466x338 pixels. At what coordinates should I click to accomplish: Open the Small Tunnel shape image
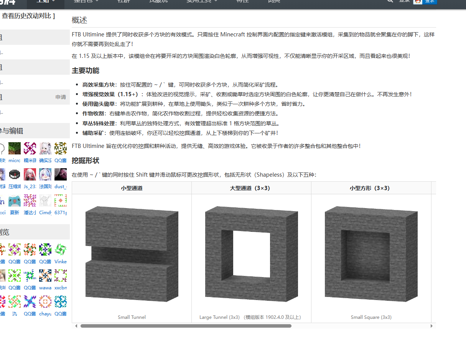tap(132, 254)
